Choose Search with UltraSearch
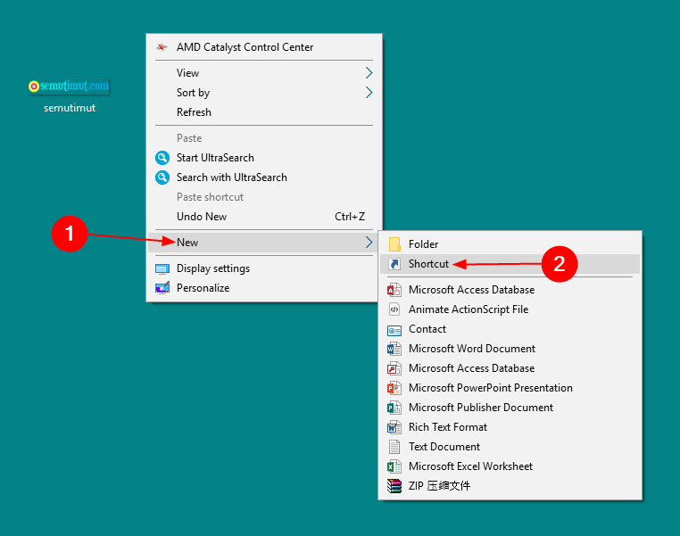 point(264,177)
